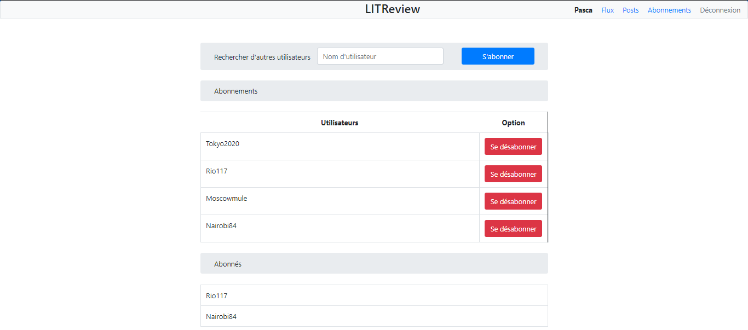Screen dimensions: 748x330
Task: Unsubscribe from Rio117
Action: (x=513, y=174)
